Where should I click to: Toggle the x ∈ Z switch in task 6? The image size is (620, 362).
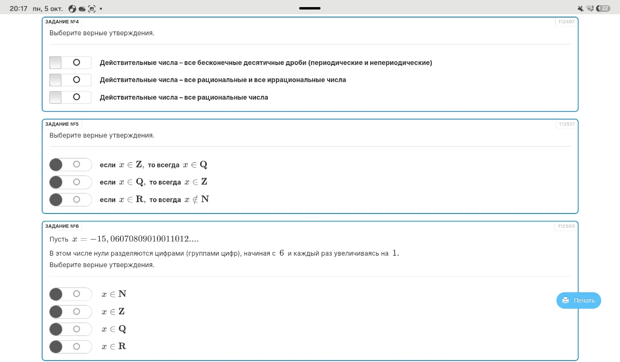[70, 312]
